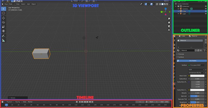Select the Move tool
The height and width of the screenshot is (108, 208).
(4, 18)
